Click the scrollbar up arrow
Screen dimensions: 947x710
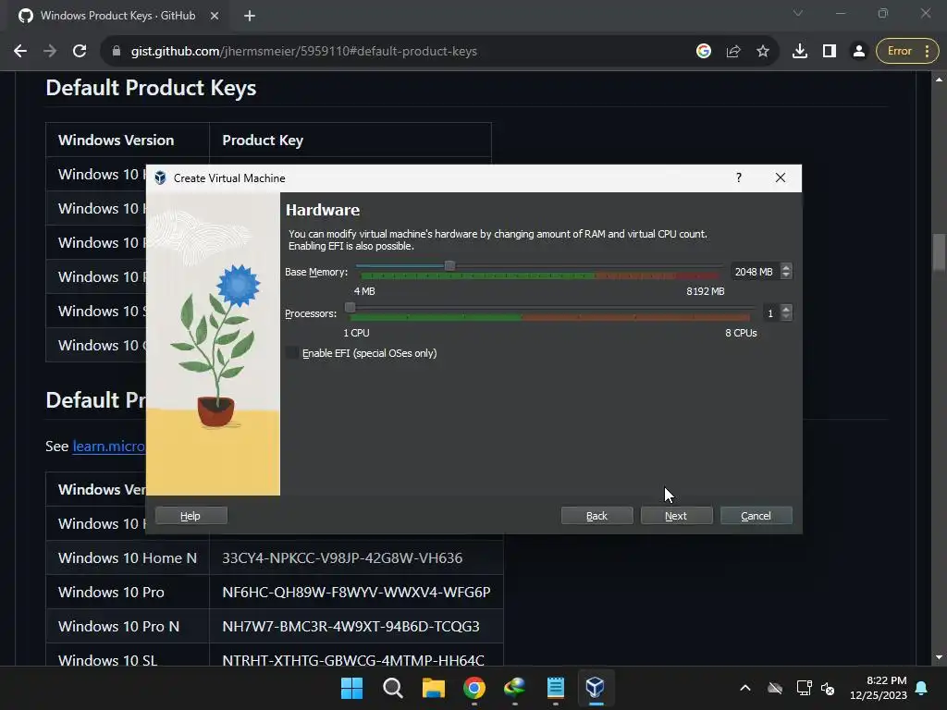(939, 80)
